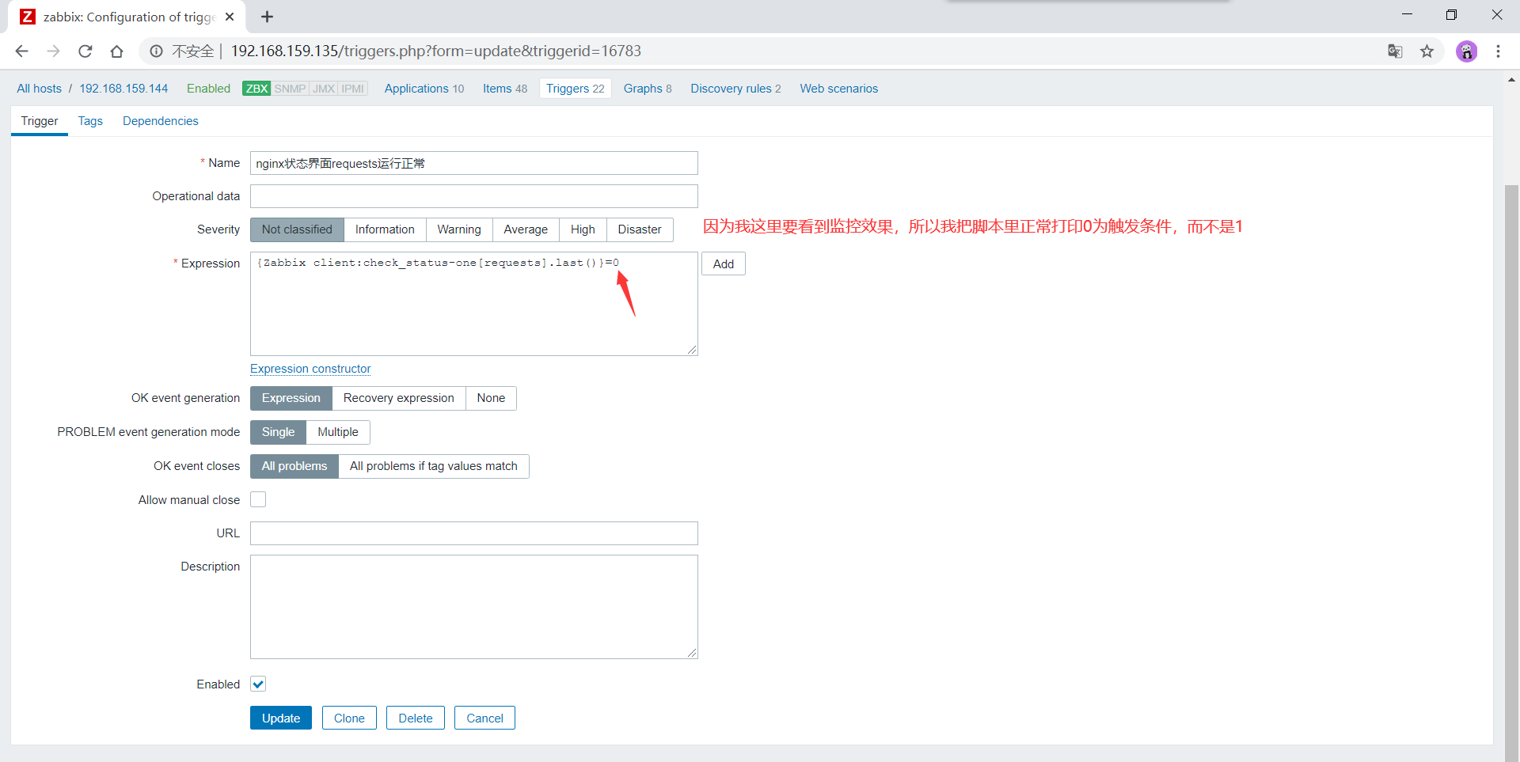Open Applications 10 link

[424, 89]
